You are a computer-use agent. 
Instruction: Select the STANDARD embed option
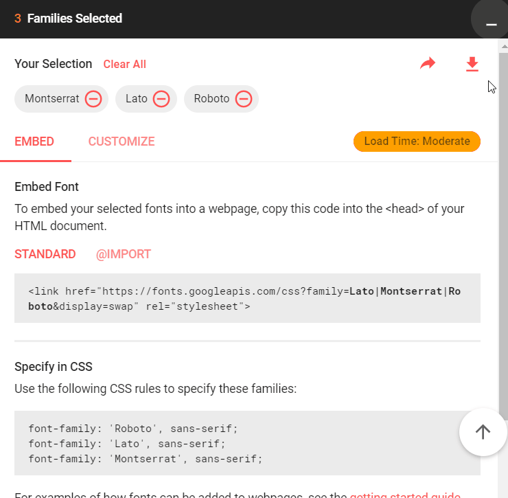tap(45, 254)
